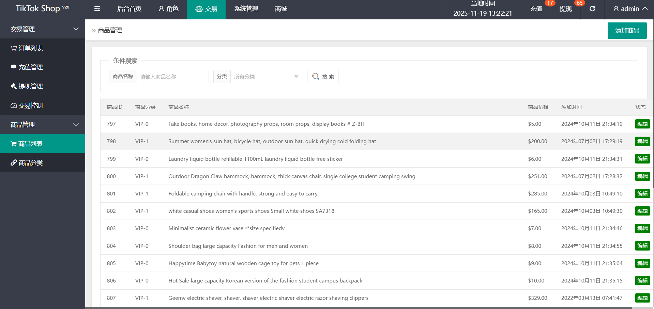Click the shopping cart icon for 订单列表

click(x=14, y=48)
